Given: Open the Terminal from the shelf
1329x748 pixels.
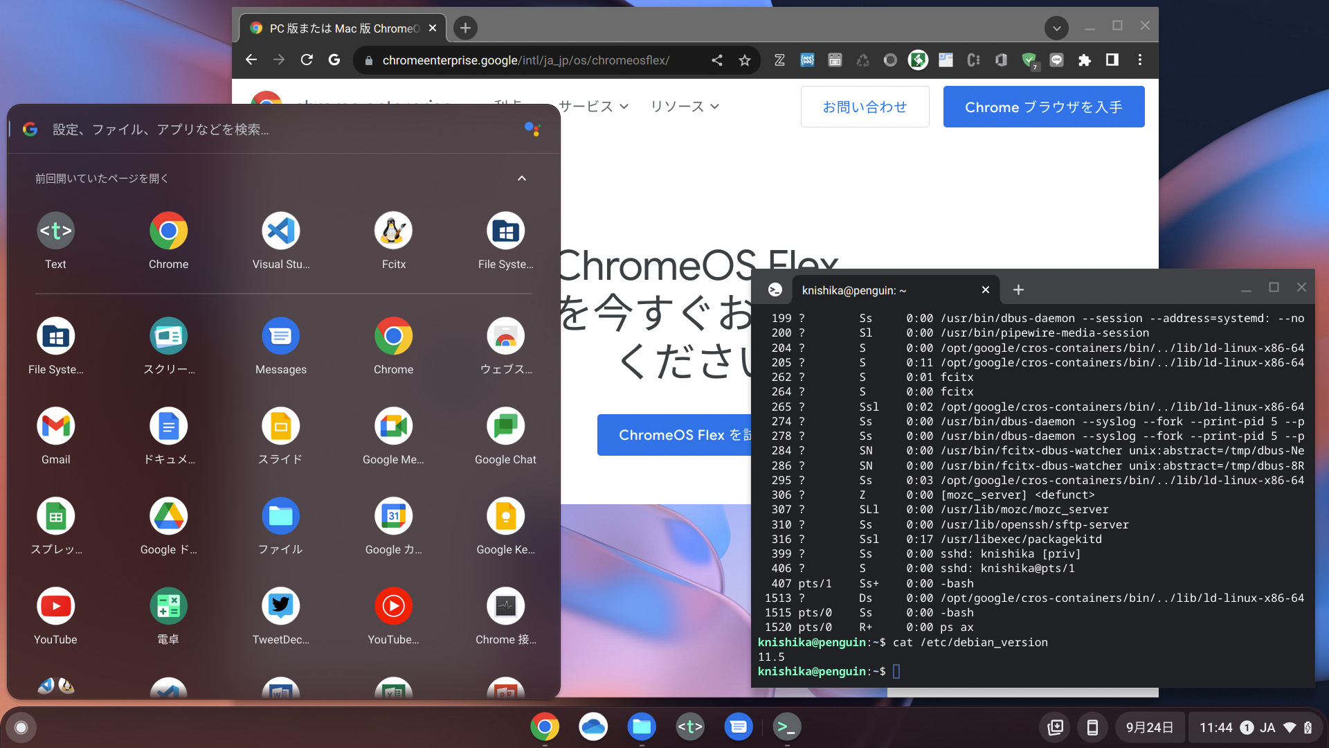Looking at the screenshot, I should pyautogui.click(x=786, y=727).
